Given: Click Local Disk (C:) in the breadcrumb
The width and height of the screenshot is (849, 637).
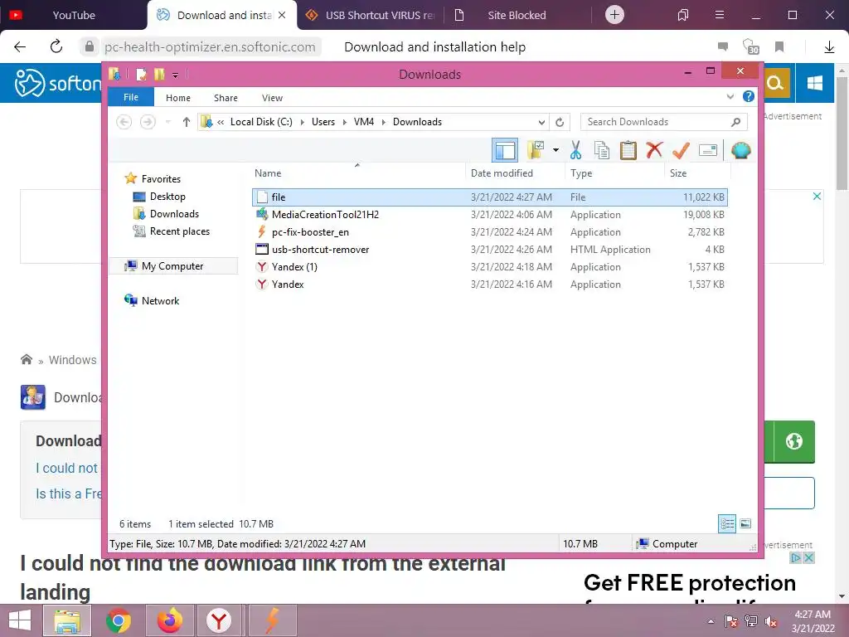Looking at the screenshot, I should coord(261,122).
